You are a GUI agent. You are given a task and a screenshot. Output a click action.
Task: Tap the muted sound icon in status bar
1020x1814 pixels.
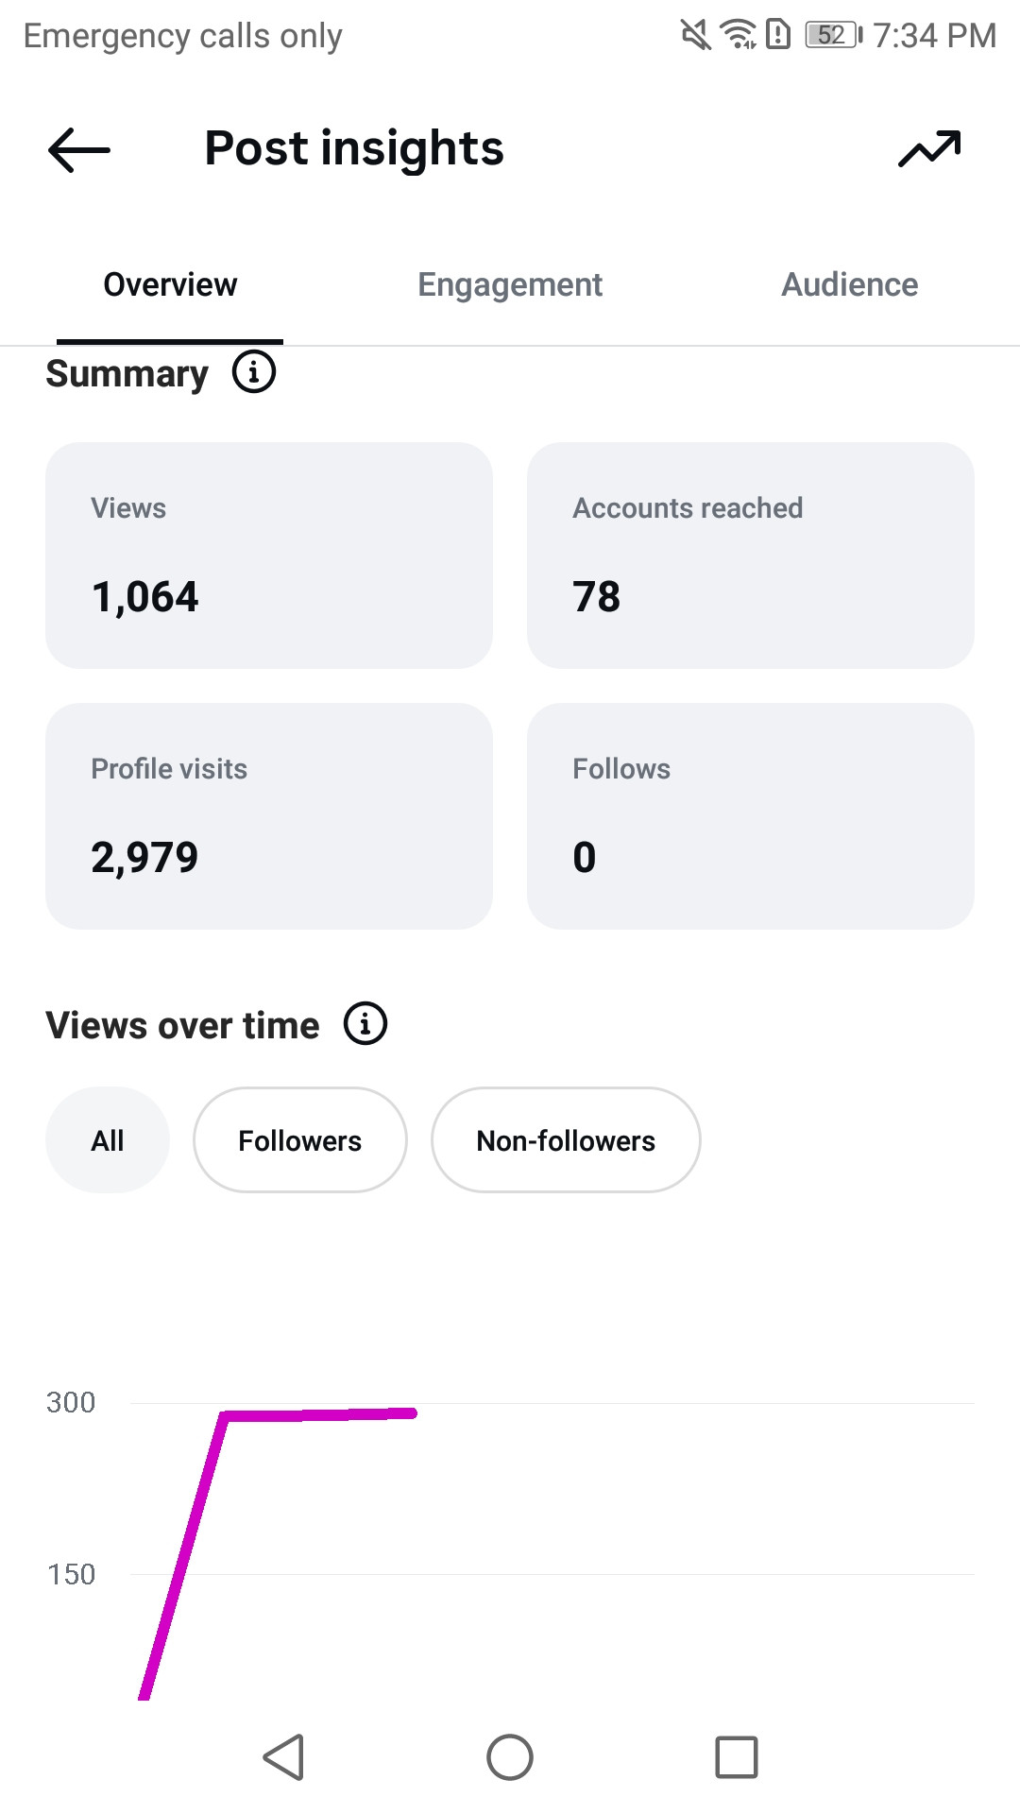tap(696, 35)
